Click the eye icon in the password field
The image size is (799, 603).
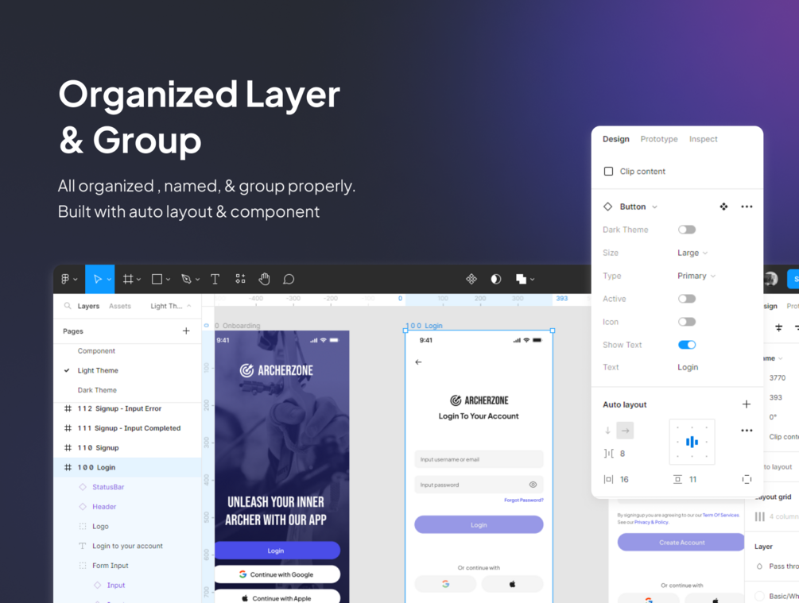(533, 485)
